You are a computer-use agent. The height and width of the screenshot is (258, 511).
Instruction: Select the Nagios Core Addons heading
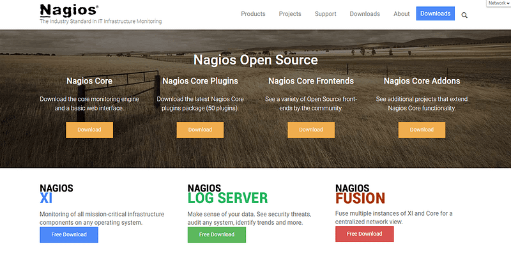422,81
